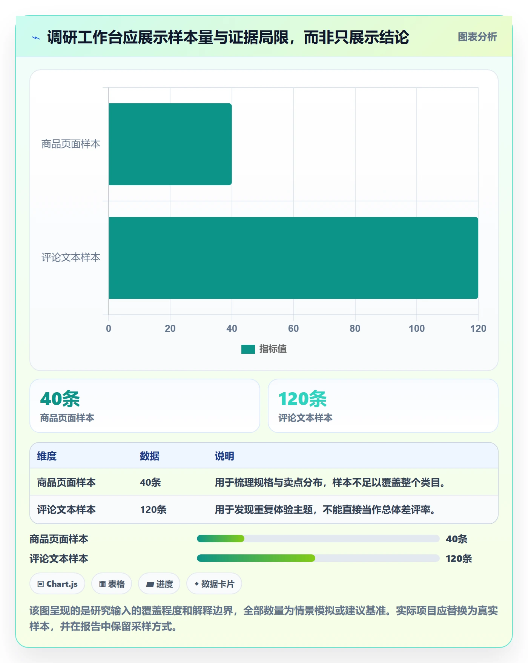
Task: Click the 评论文本样本 bar in chart
Action: click(293, 258)
